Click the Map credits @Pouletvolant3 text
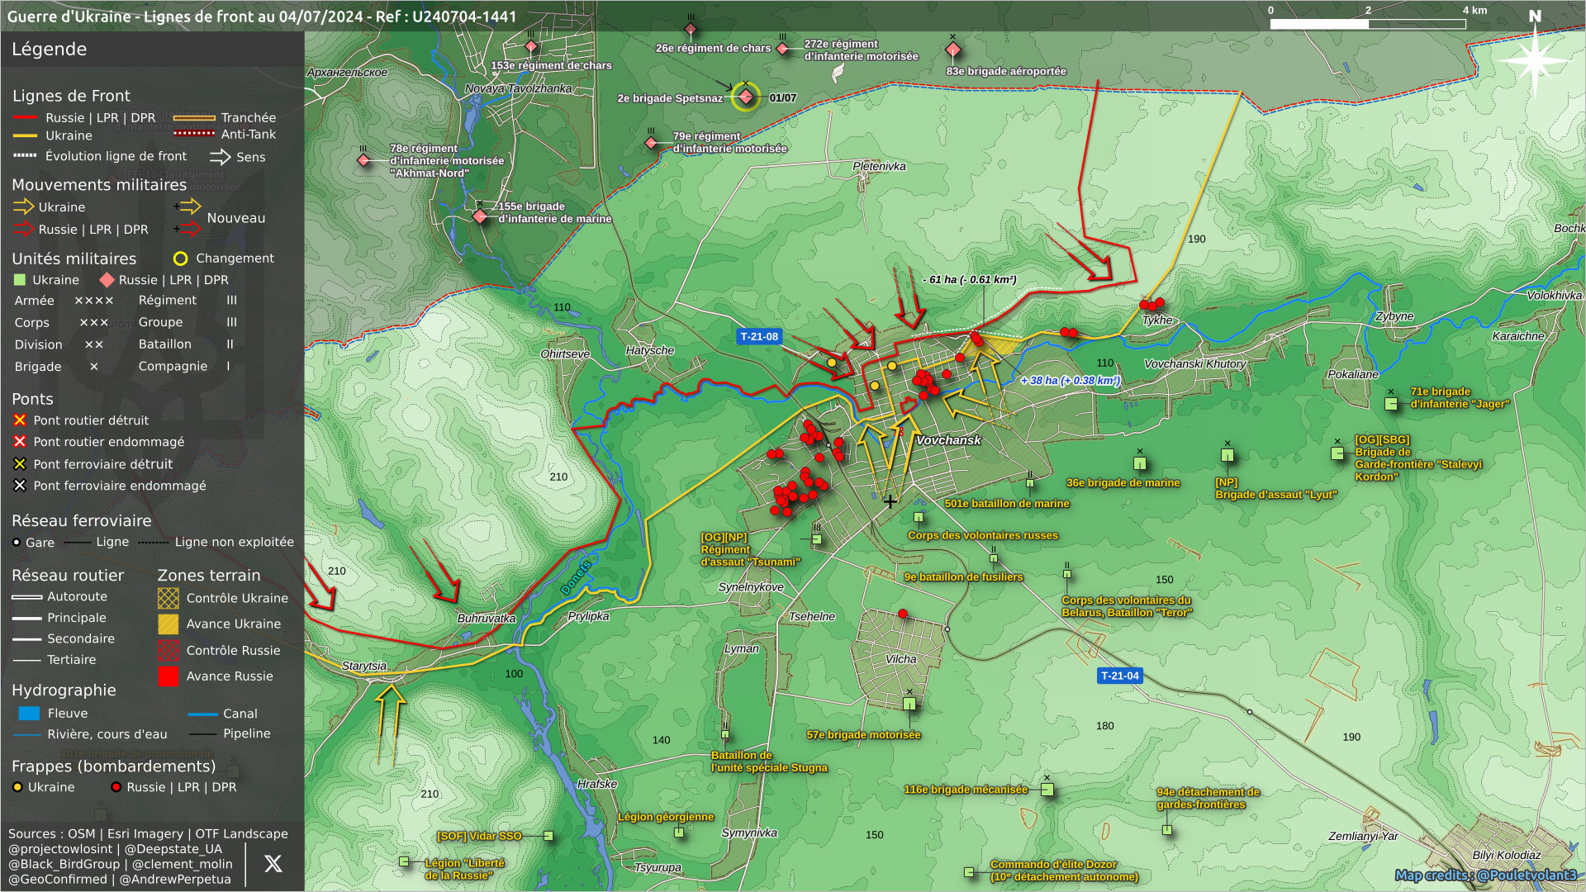1586x892 pixels. [x=1484, y=875]
